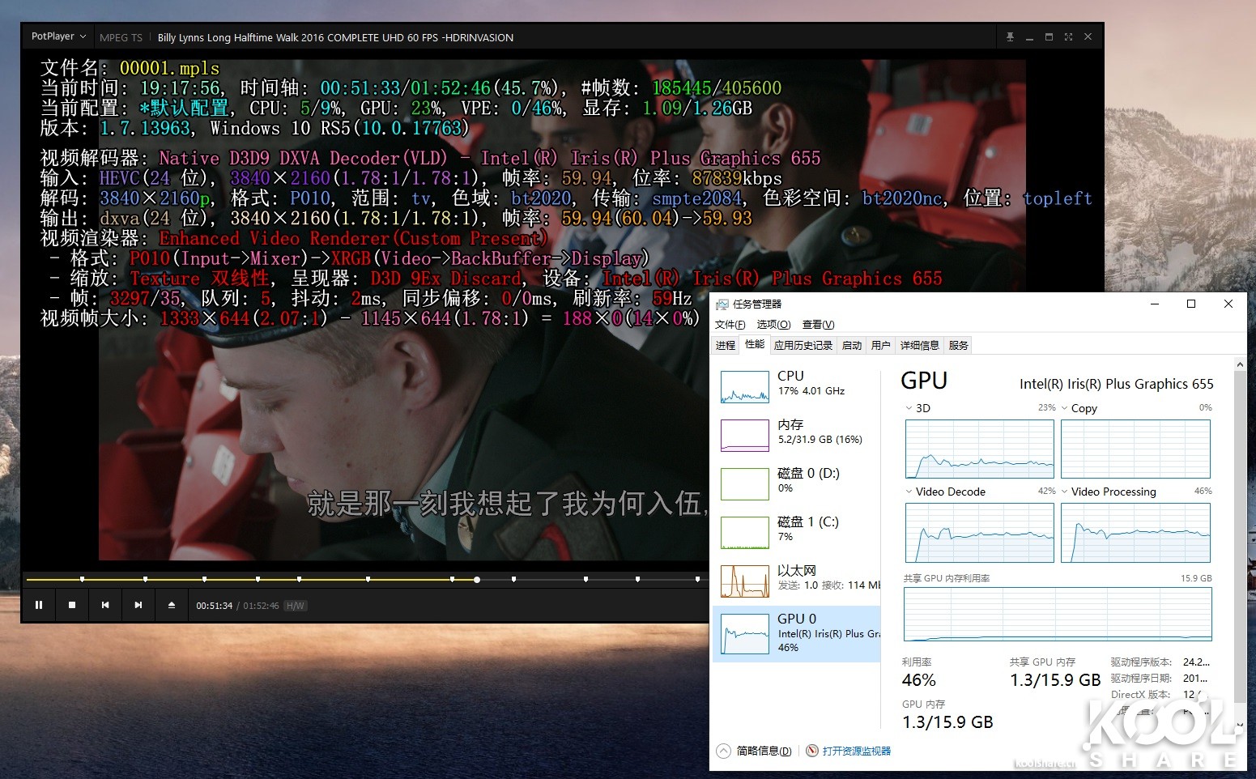1256x779 pixels.
Task: Switch to the 详细信息 tab
Action: [x=919, y=344]
